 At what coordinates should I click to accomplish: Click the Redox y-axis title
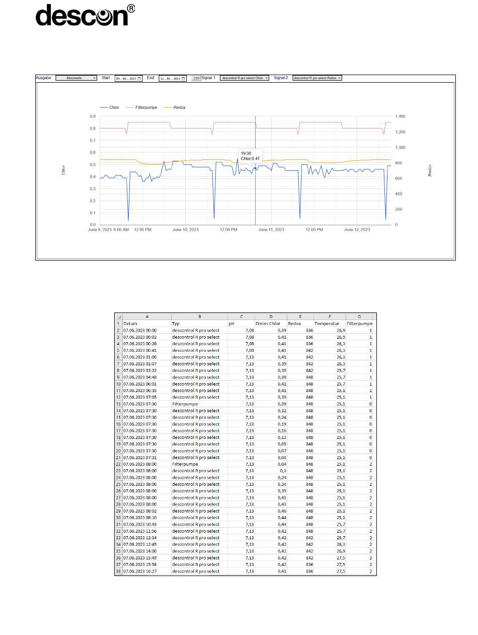[x=430, y=170]
